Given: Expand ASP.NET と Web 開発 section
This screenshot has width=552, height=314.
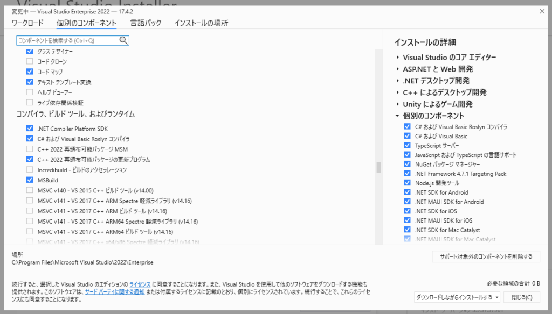Looking at the screenshot, I should pyautogui.click(x=397, y=69).
